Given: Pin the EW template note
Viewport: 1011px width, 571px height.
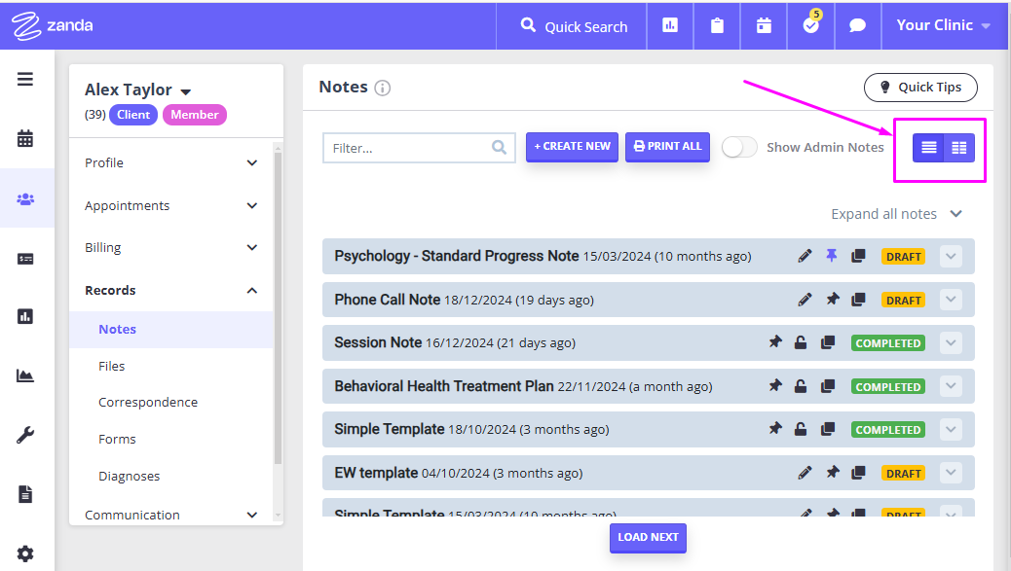Looking at the screenshot, I should click(831, 473).
